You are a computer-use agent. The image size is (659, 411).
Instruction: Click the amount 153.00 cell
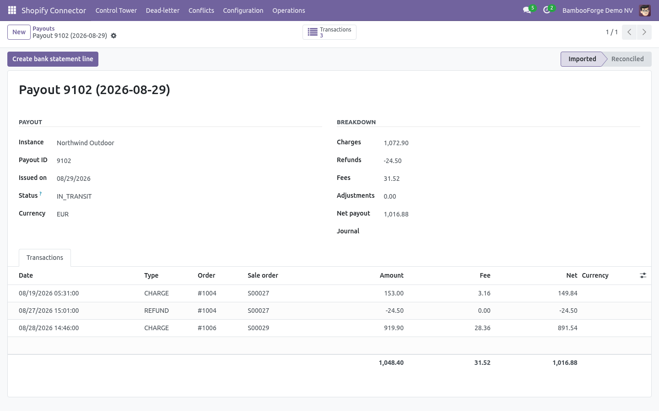click(394, 293)
